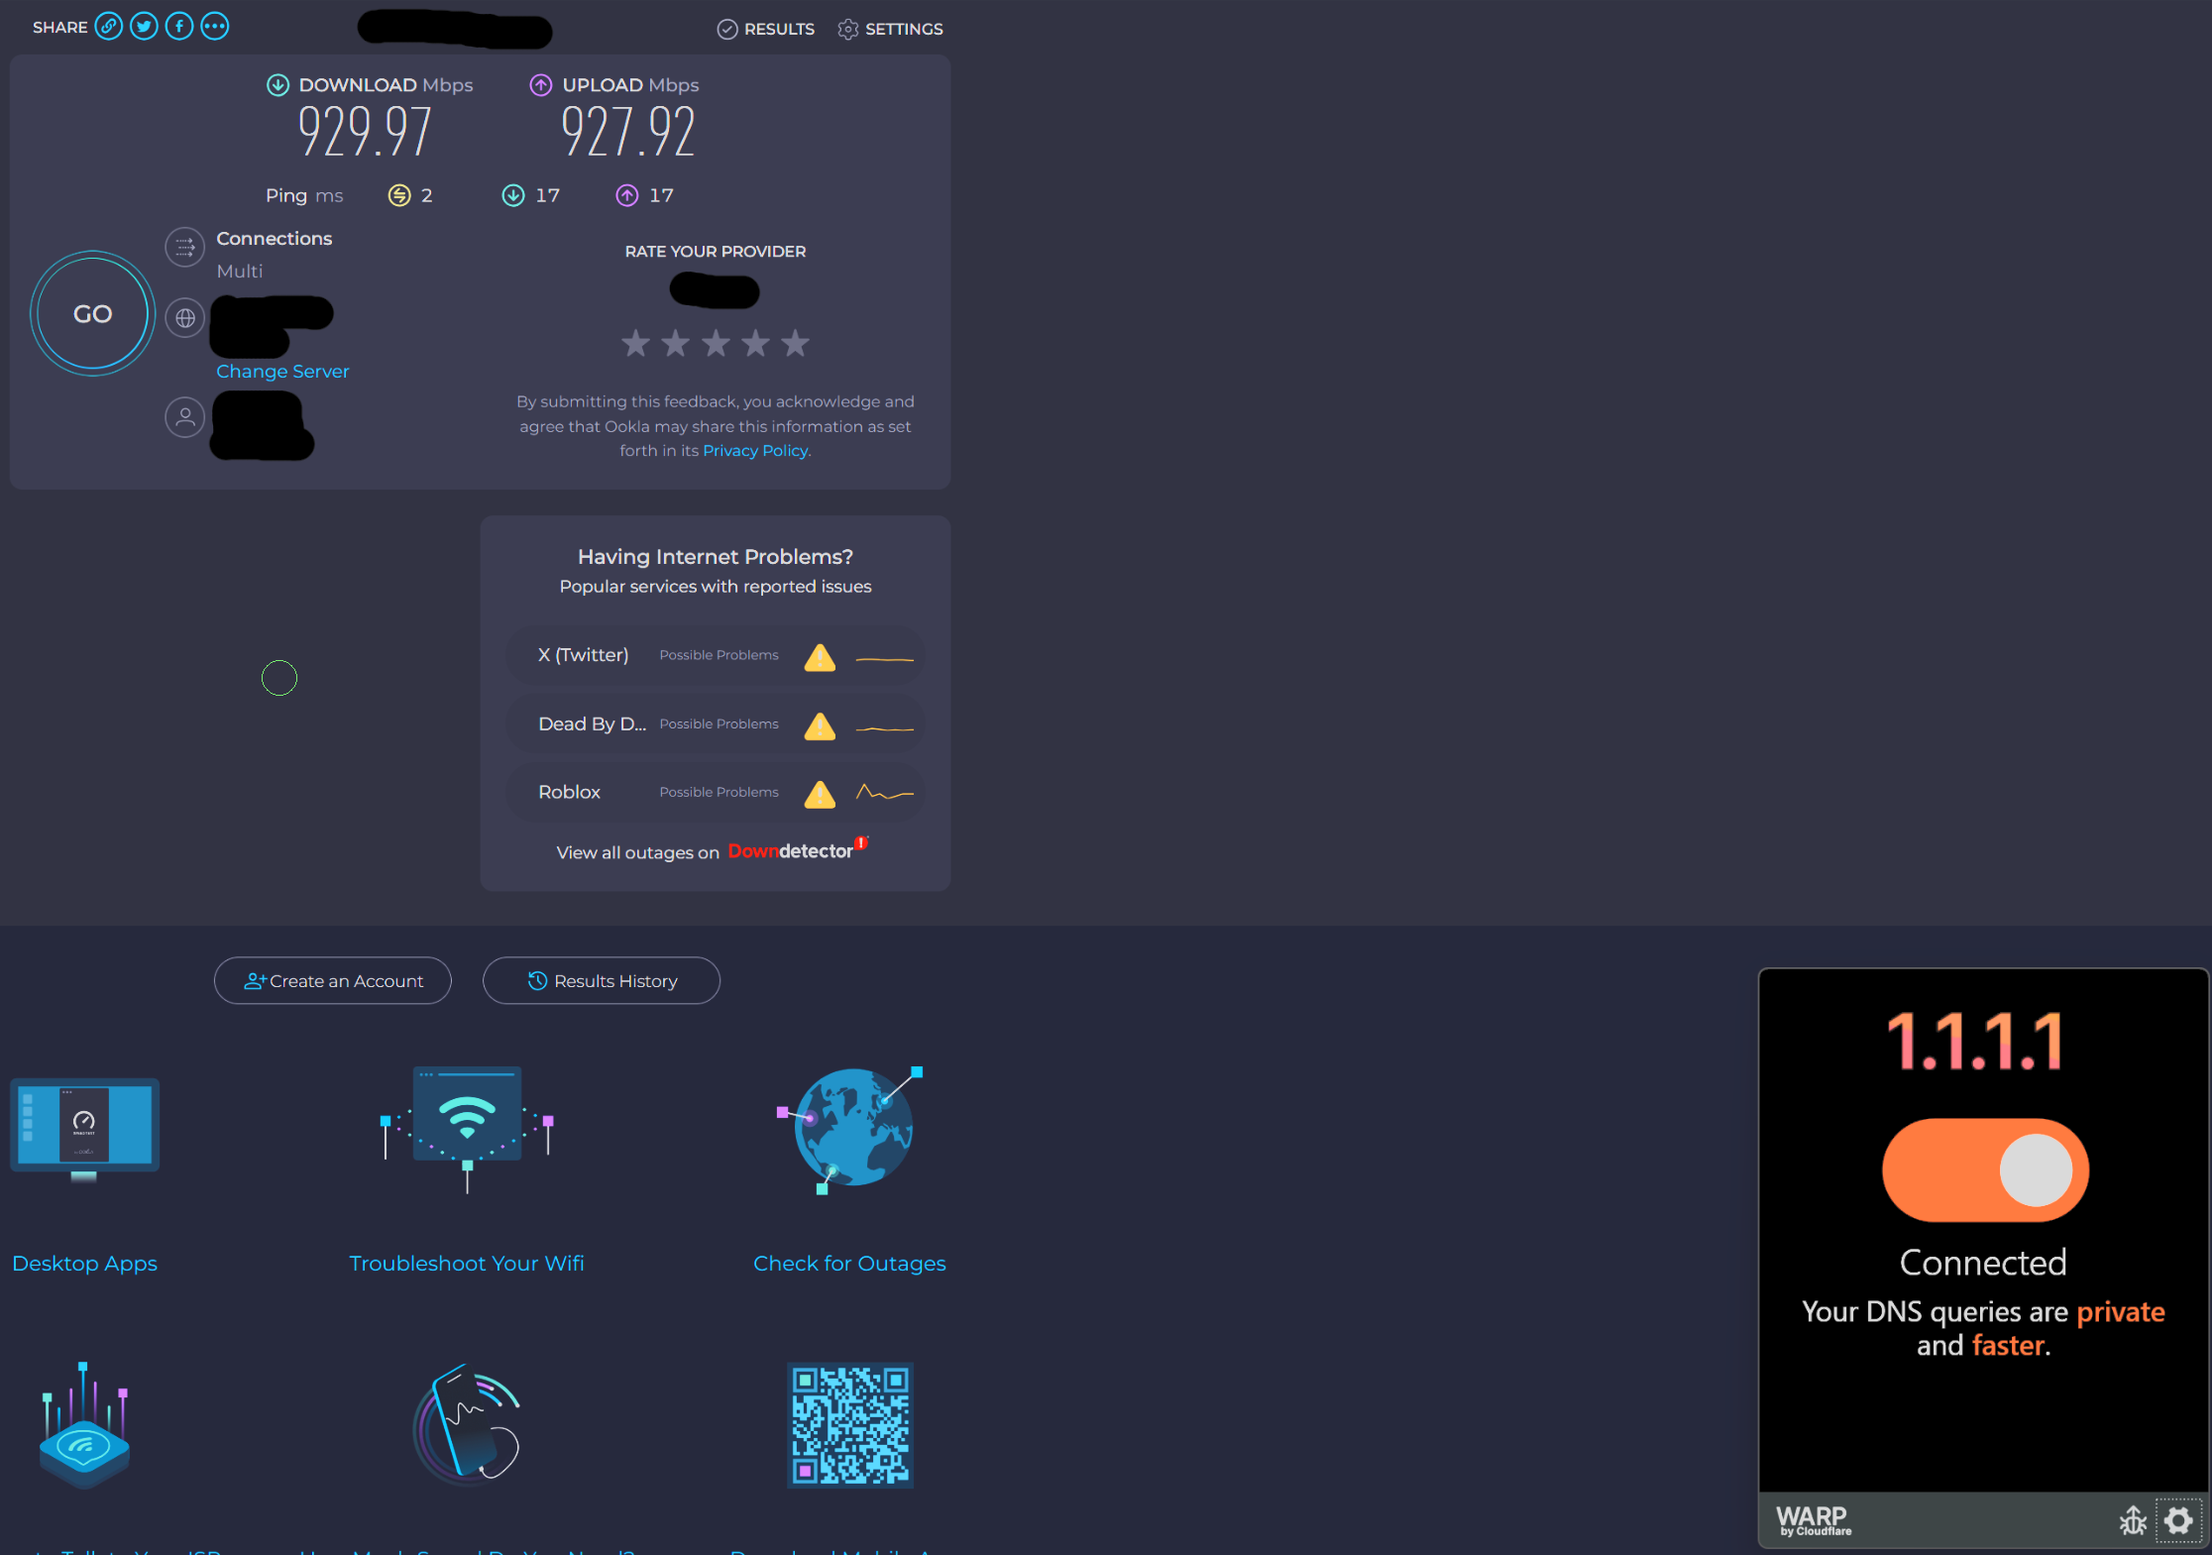Open the Privacy Policy link
This screenshot has height=1555, width=2212.
pyautogui.click(x=756, y=450)
